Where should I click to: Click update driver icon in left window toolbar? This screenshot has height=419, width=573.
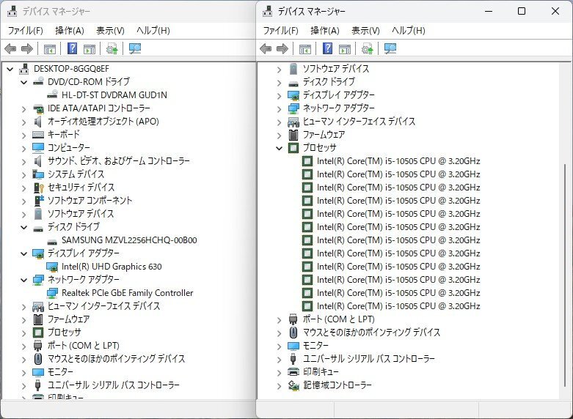112,48
